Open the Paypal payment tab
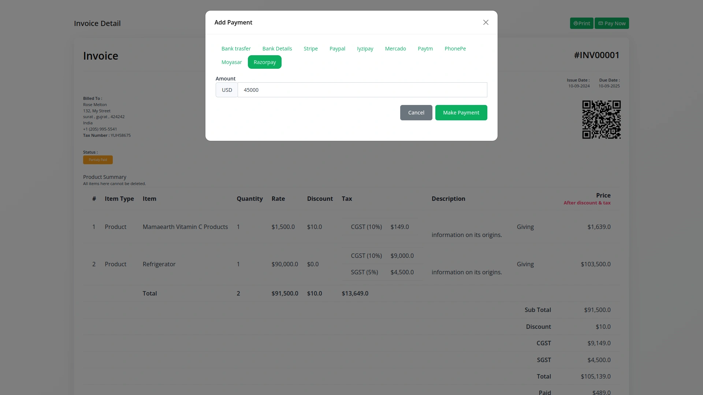 (337, 49)
